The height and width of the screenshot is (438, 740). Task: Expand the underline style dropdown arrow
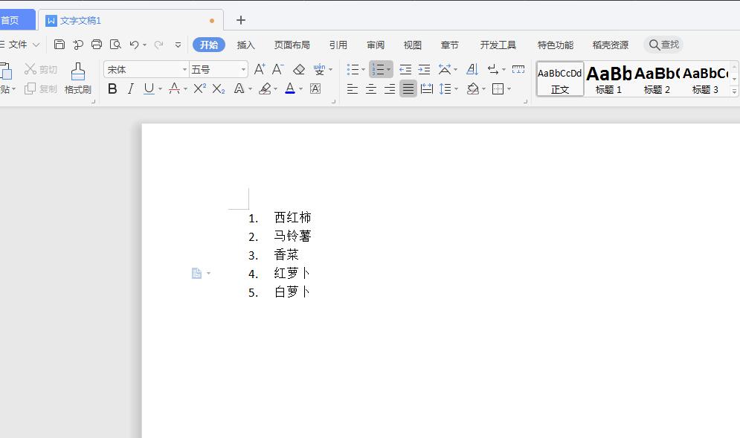point(160,89)
